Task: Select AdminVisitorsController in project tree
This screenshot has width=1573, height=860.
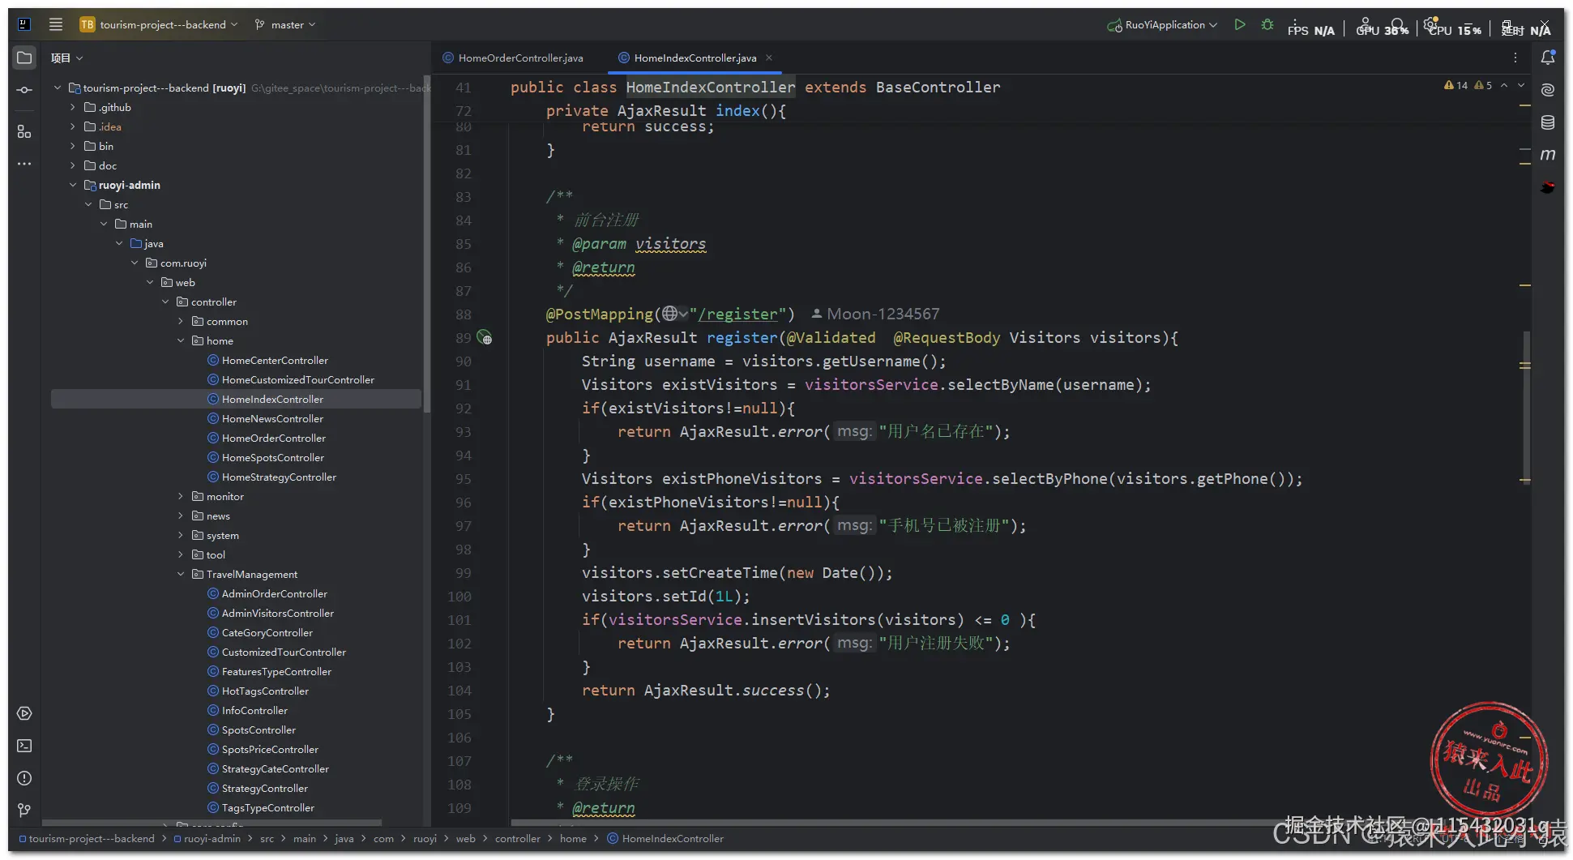Action: point(277,613)
